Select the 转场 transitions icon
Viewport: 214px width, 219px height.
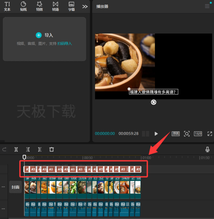(55, 6)
